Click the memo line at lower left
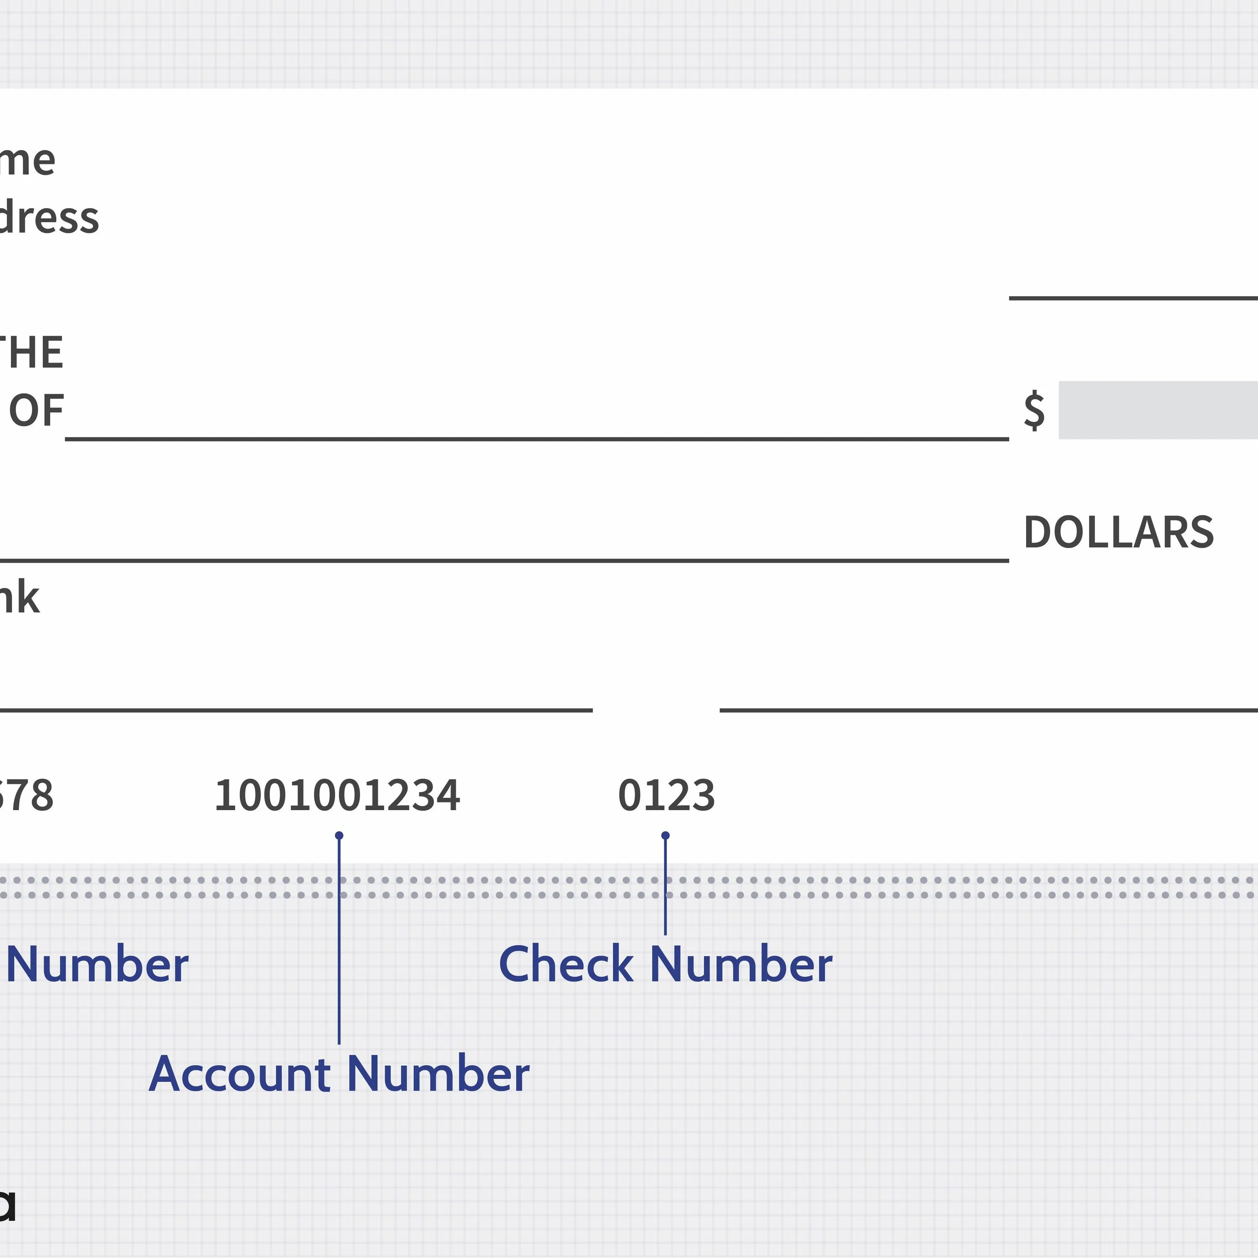1258x1258 pixels. [x=296, y=710]
